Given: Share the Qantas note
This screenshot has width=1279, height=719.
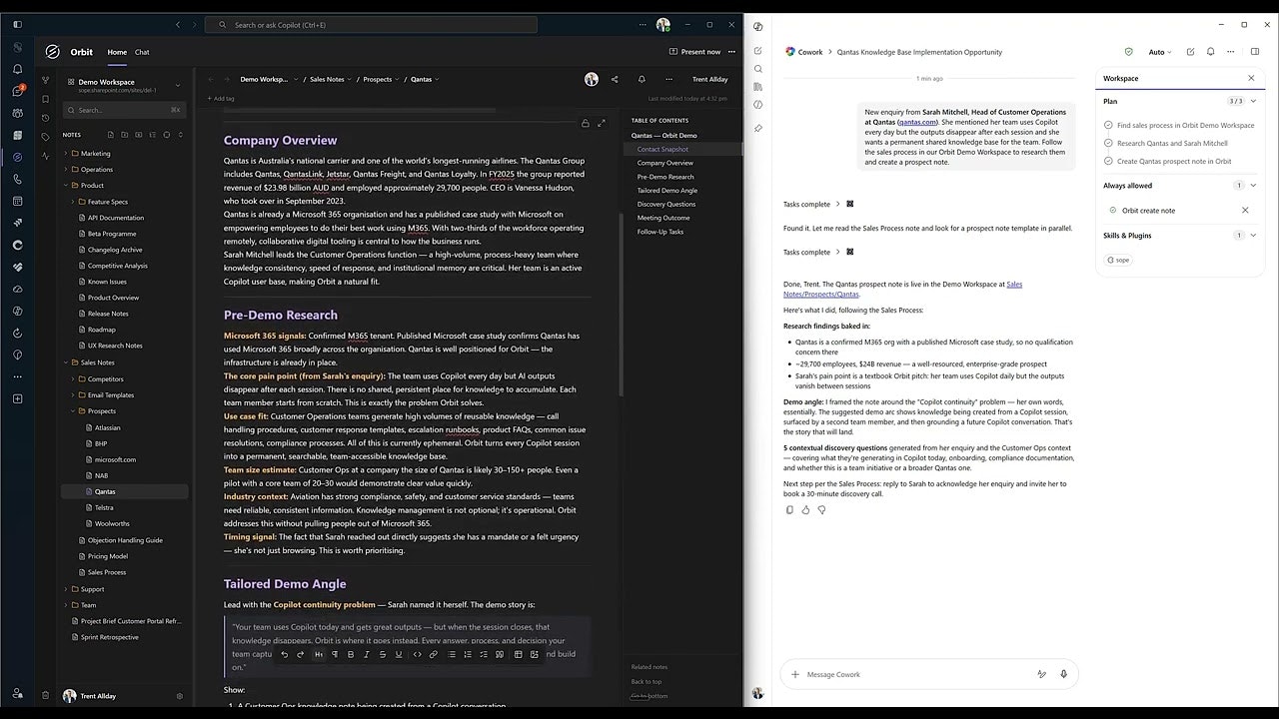Looking at the screenshot, I should pos(615,79).
